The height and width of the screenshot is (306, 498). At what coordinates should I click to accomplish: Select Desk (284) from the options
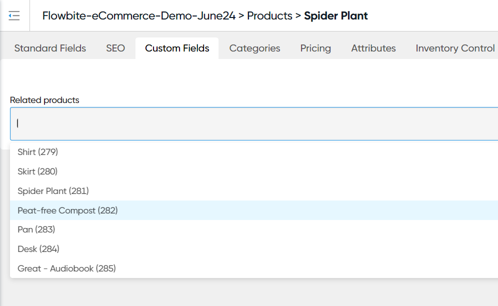click(38, 249)
